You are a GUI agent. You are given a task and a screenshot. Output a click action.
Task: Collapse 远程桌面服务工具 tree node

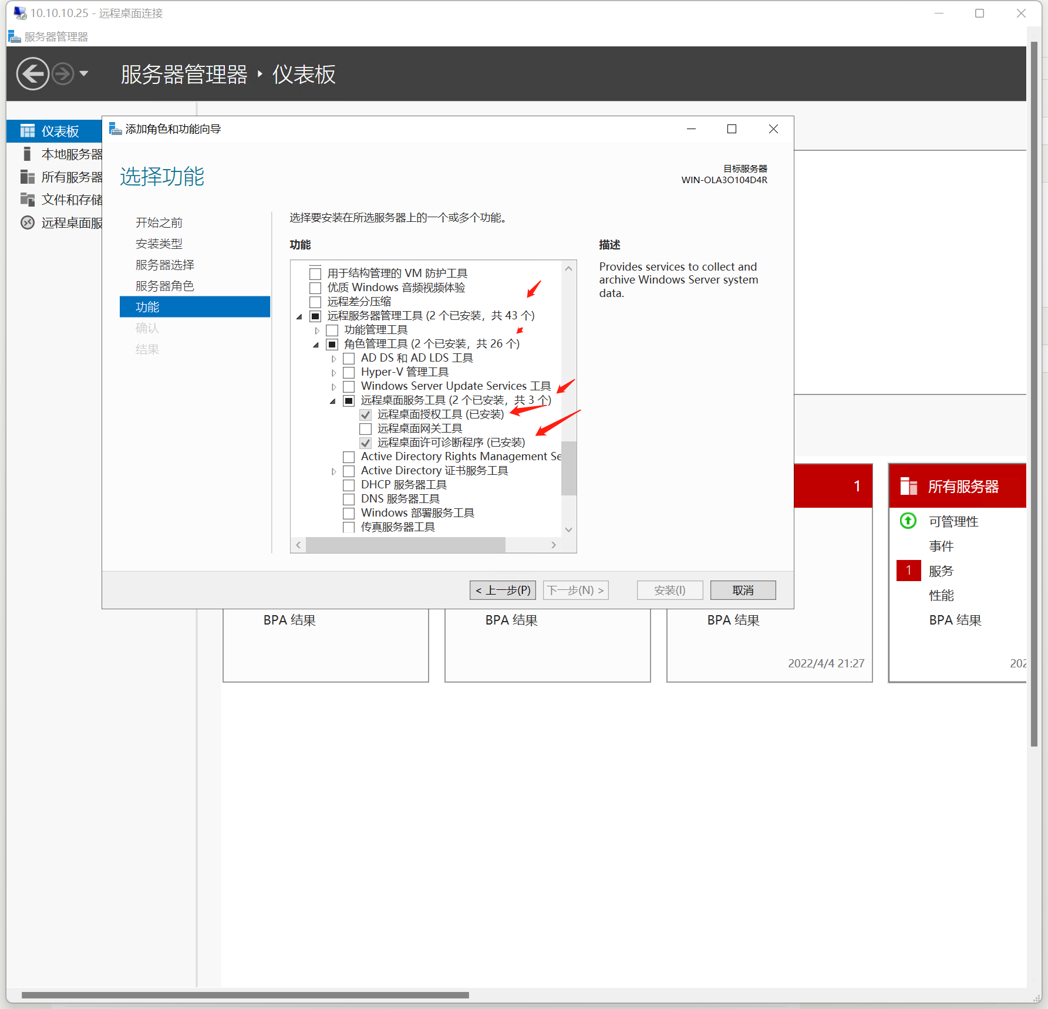(333, 401)
